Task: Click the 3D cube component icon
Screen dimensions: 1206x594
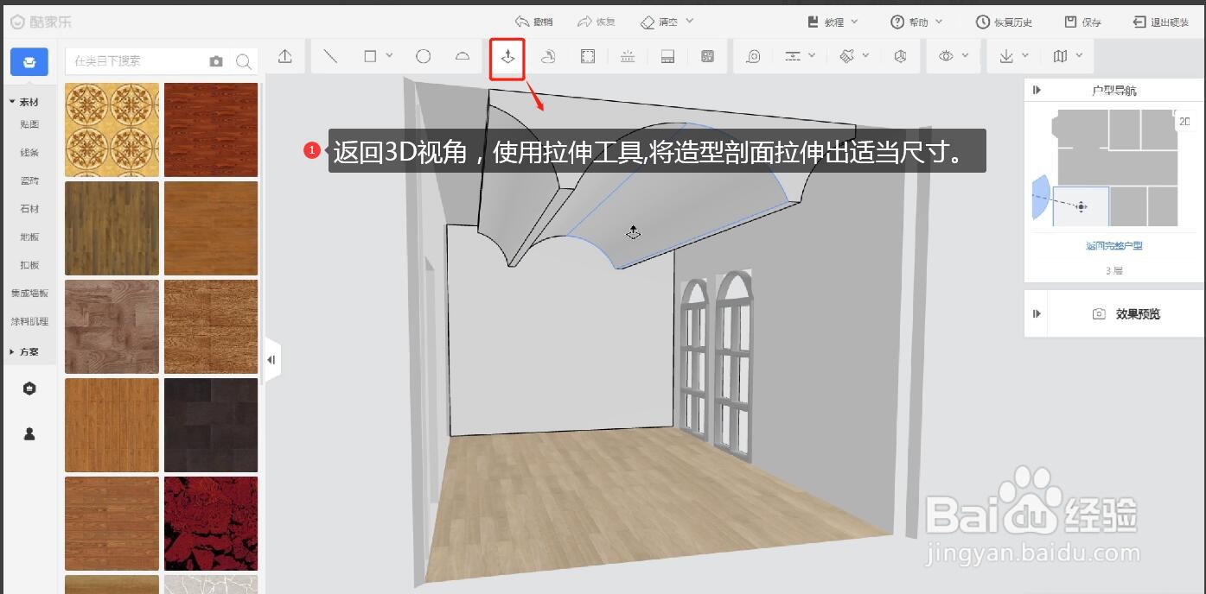Action: [x=900, y=56]
